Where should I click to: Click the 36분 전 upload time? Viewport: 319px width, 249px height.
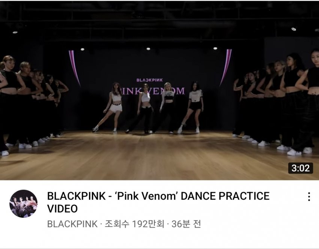pyautogui.click(x=187, y=224)
